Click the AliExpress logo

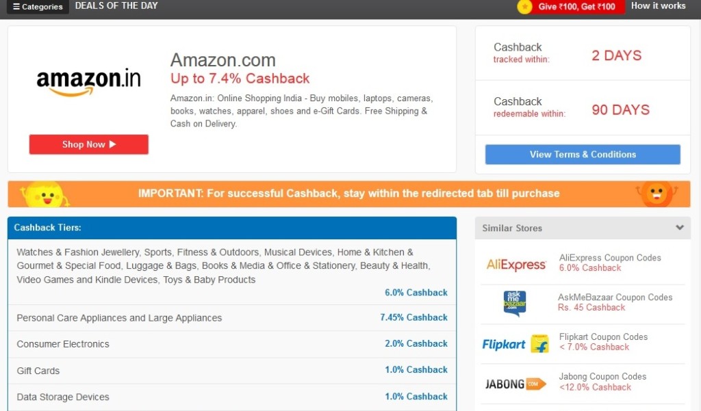point(516,265)
